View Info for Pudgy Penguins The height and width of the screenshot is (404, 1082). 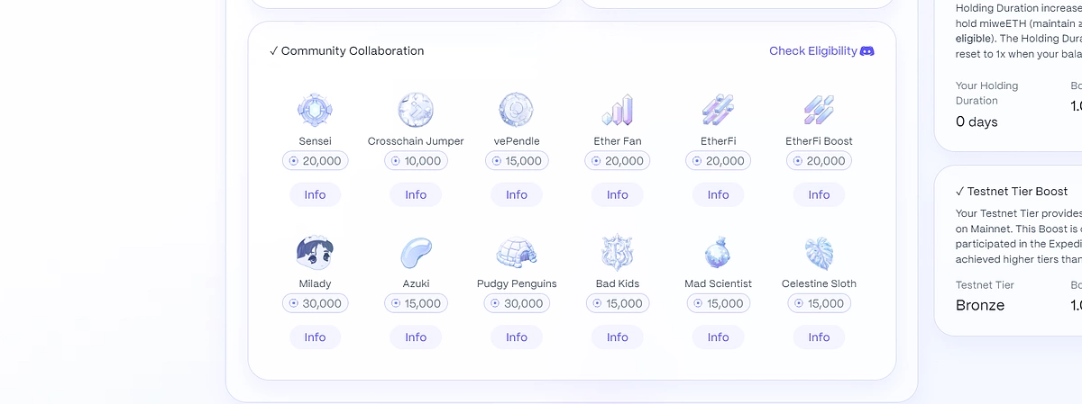tap(517, 337)
